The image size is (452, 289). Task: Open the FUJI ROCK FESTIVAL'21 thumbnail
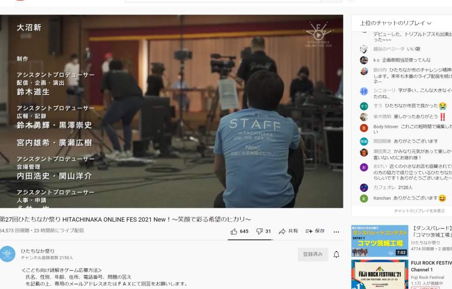point(380,274)
